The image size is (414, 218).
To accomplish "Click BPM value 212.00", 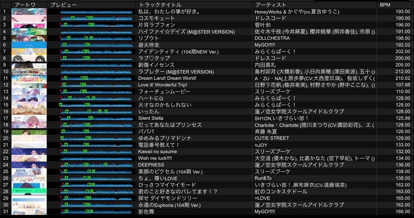I will (403, 71).
